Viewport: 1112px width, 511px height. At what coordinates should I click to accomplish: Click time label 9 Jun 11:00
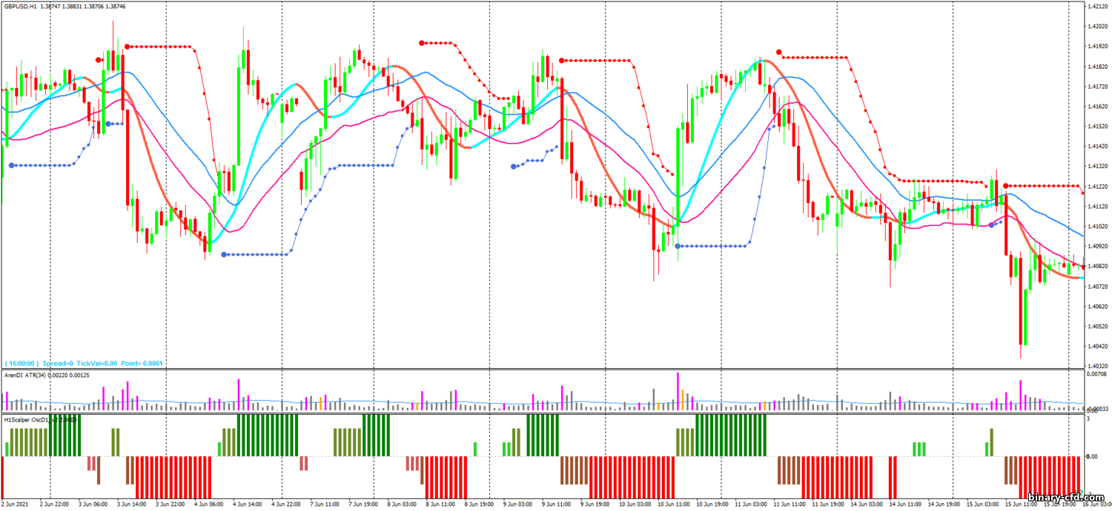(556, 504)
